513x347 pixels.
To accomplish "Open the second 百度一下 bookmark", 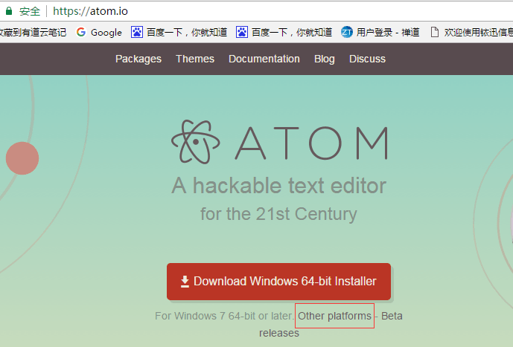I will pyautogui.click(x=284, y=32).
